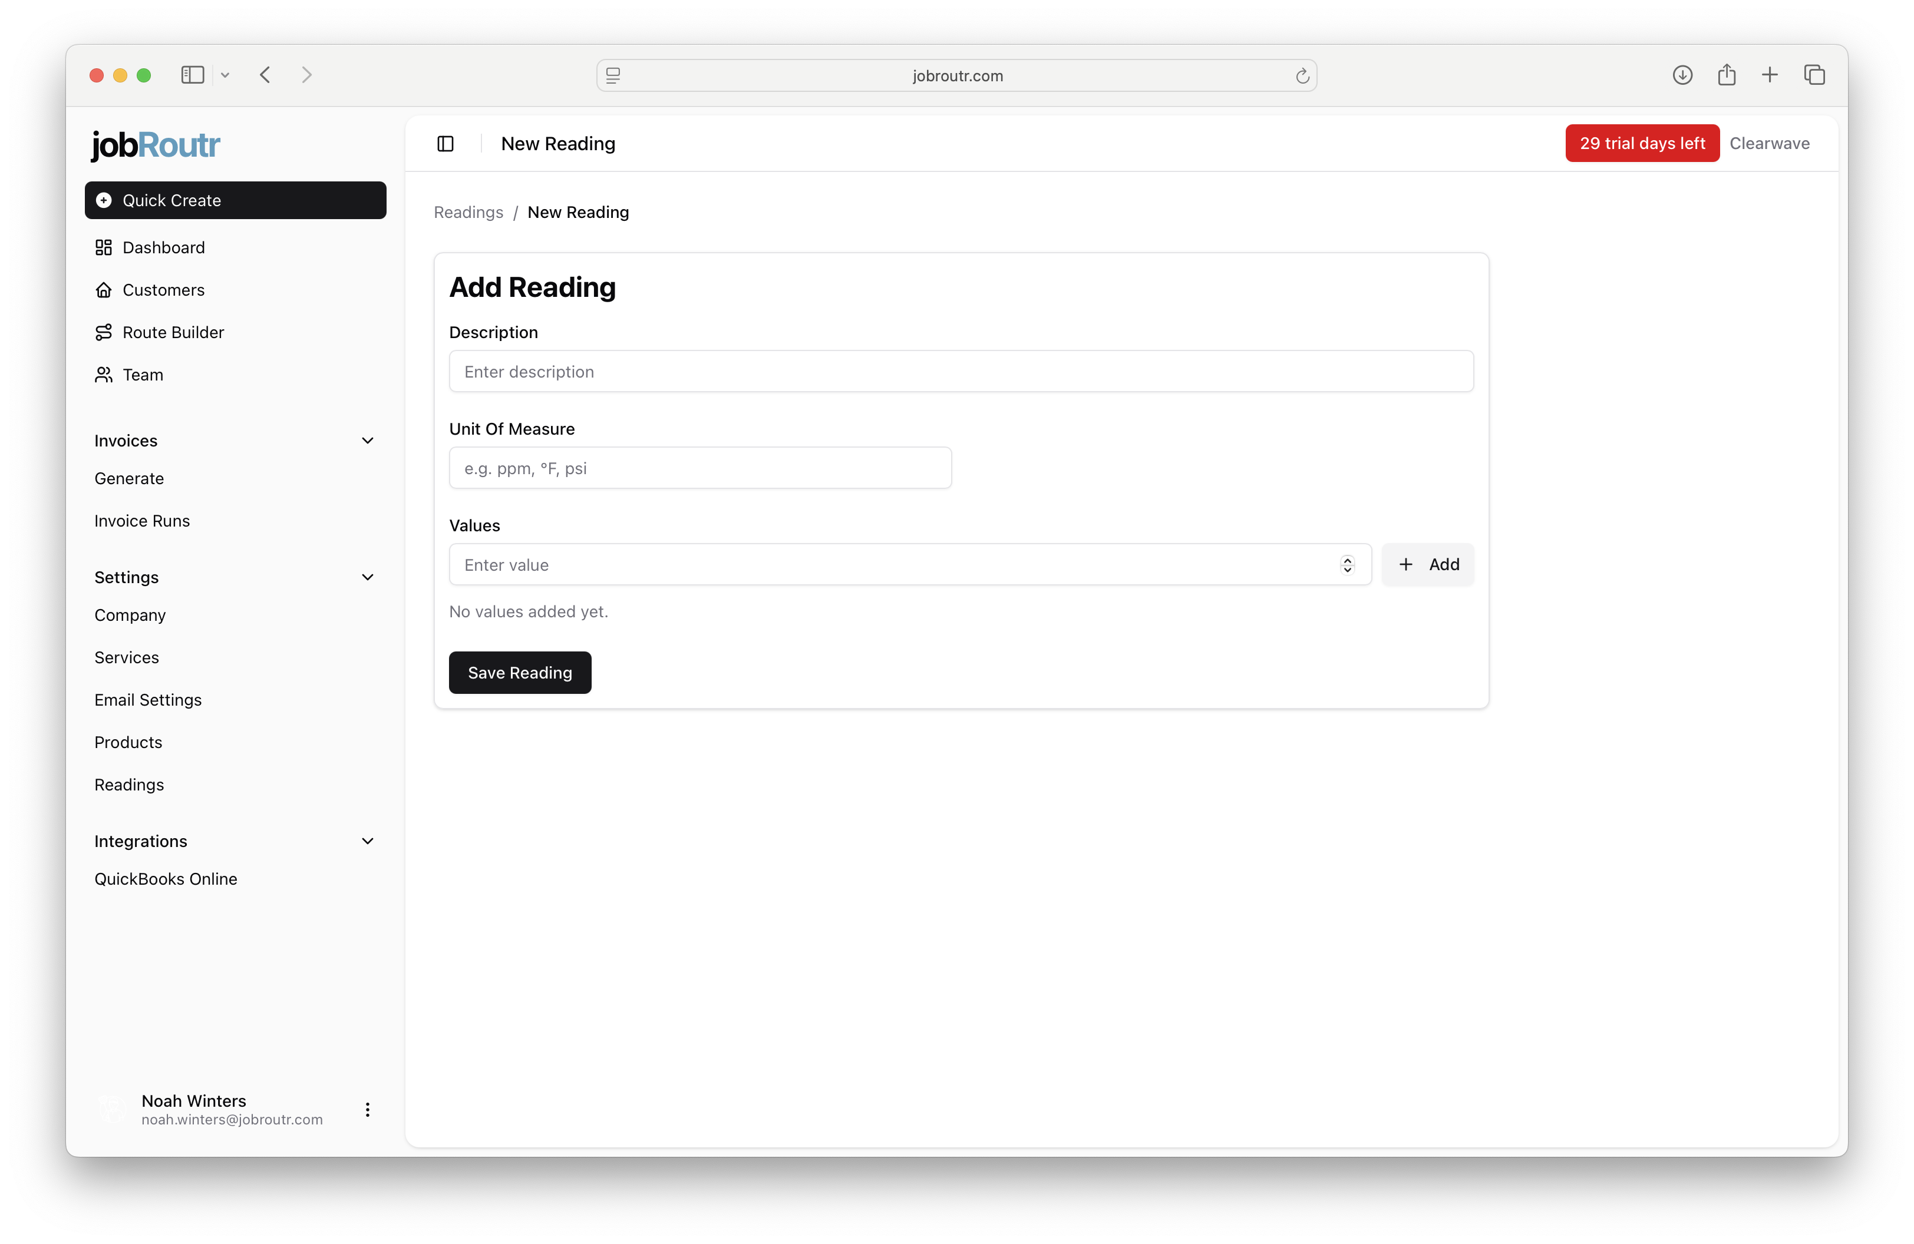The width and height of the screenshot is (1914, 1244).
Task: Select the Dashboard icon in the sidebar
Action: pyautogui.click(x=105, y=247)
